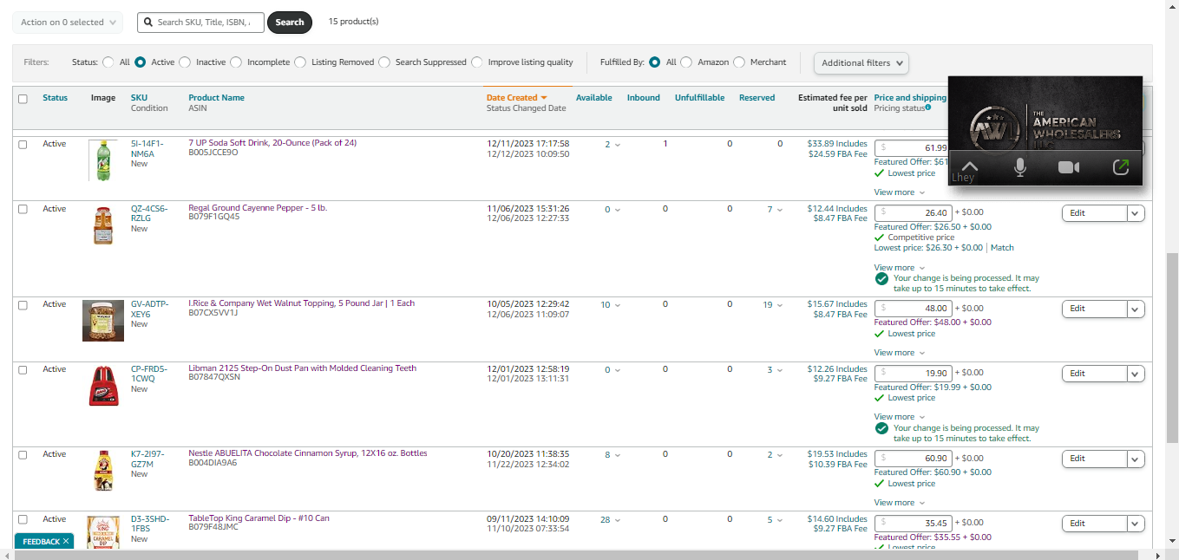Open TableTop King Caramel Dip listing
Viewport: 1179px width, 560px height.
(259, 518)
